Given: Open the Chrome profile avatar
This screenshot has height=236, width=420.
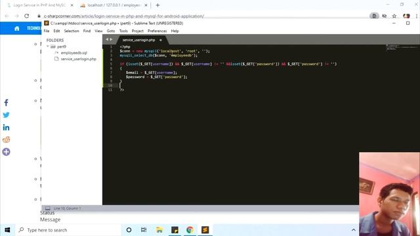Looking at the screenshot, I should [x=406, y=16].
